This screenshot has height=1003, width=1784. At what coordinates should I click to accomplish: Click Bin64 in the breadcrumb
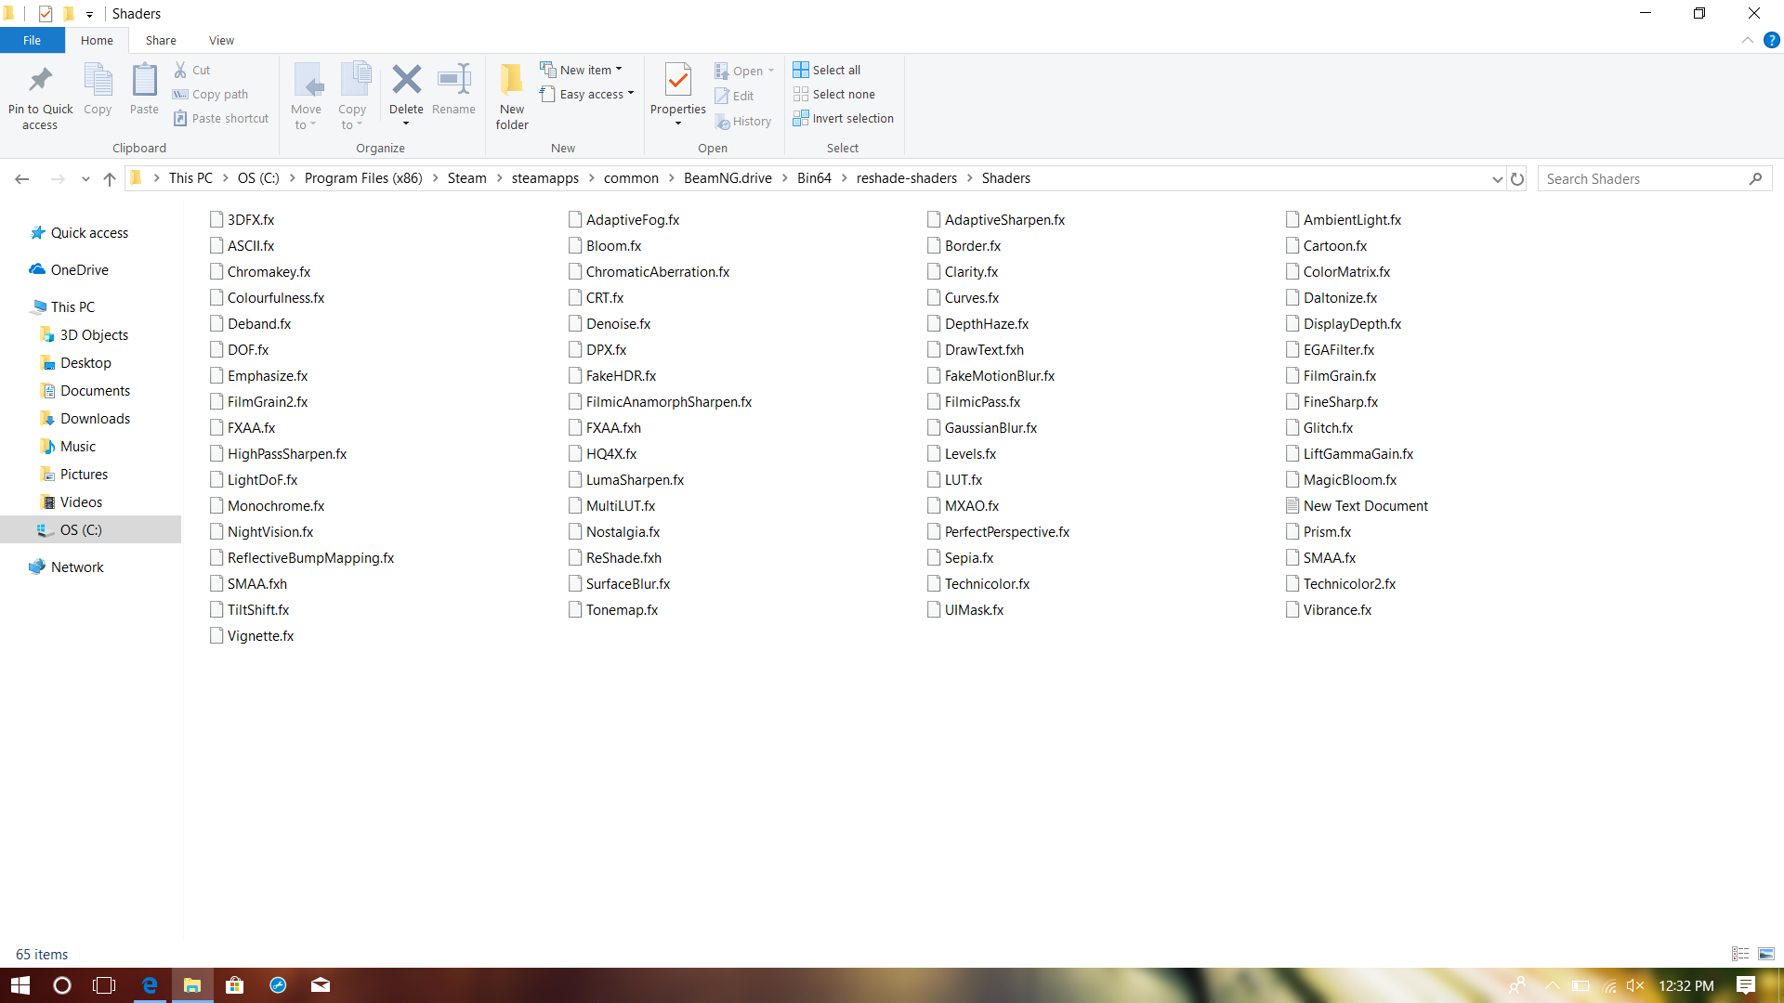[x=814, y=178]
